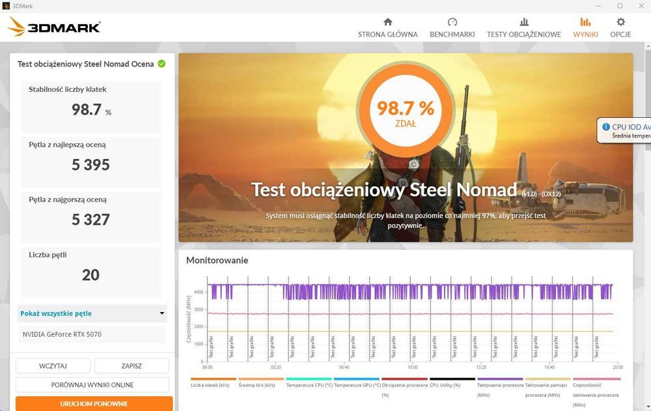Screen dimensions: 651x411
Task: Click the 10:00 mark on the chart time axis
Action: coord(412,367)
